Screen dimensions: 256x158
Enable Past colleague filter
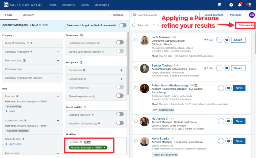[x=120, y=87]
